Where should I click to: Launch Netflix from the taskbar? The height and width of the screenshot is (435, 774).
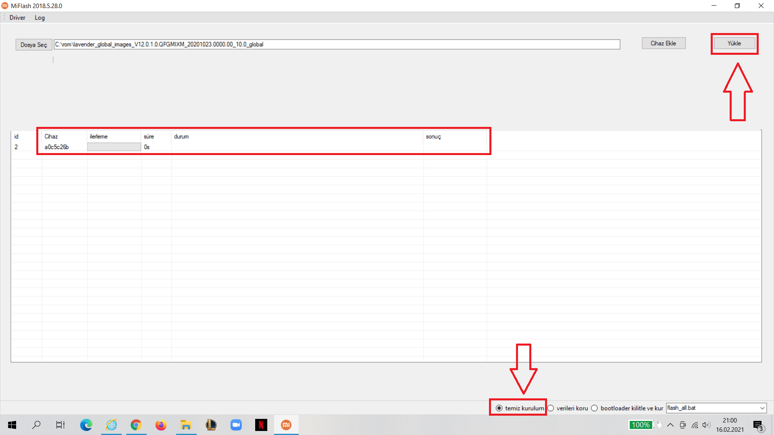pyautogui.click(x=261, y=425)
